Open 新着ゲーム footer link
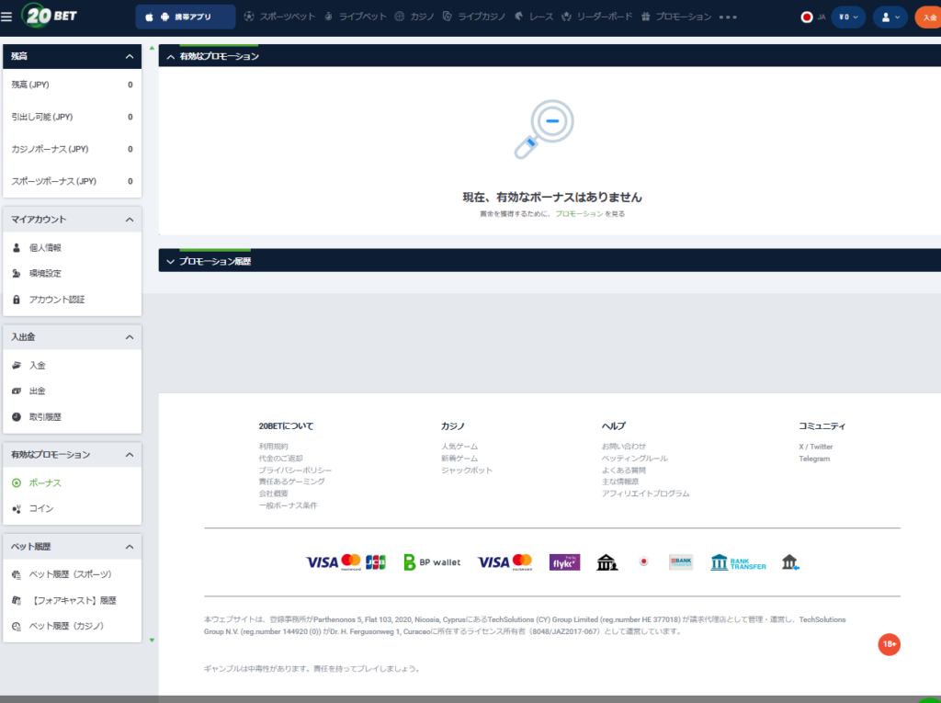This screenshot has width=941, height=703. [x=459, y=459]
